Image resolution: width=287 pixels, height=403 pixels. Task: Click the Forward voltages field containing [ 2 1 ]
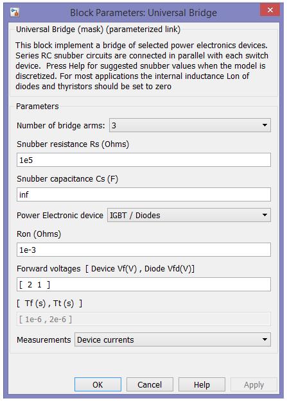[x=144, y=284]
